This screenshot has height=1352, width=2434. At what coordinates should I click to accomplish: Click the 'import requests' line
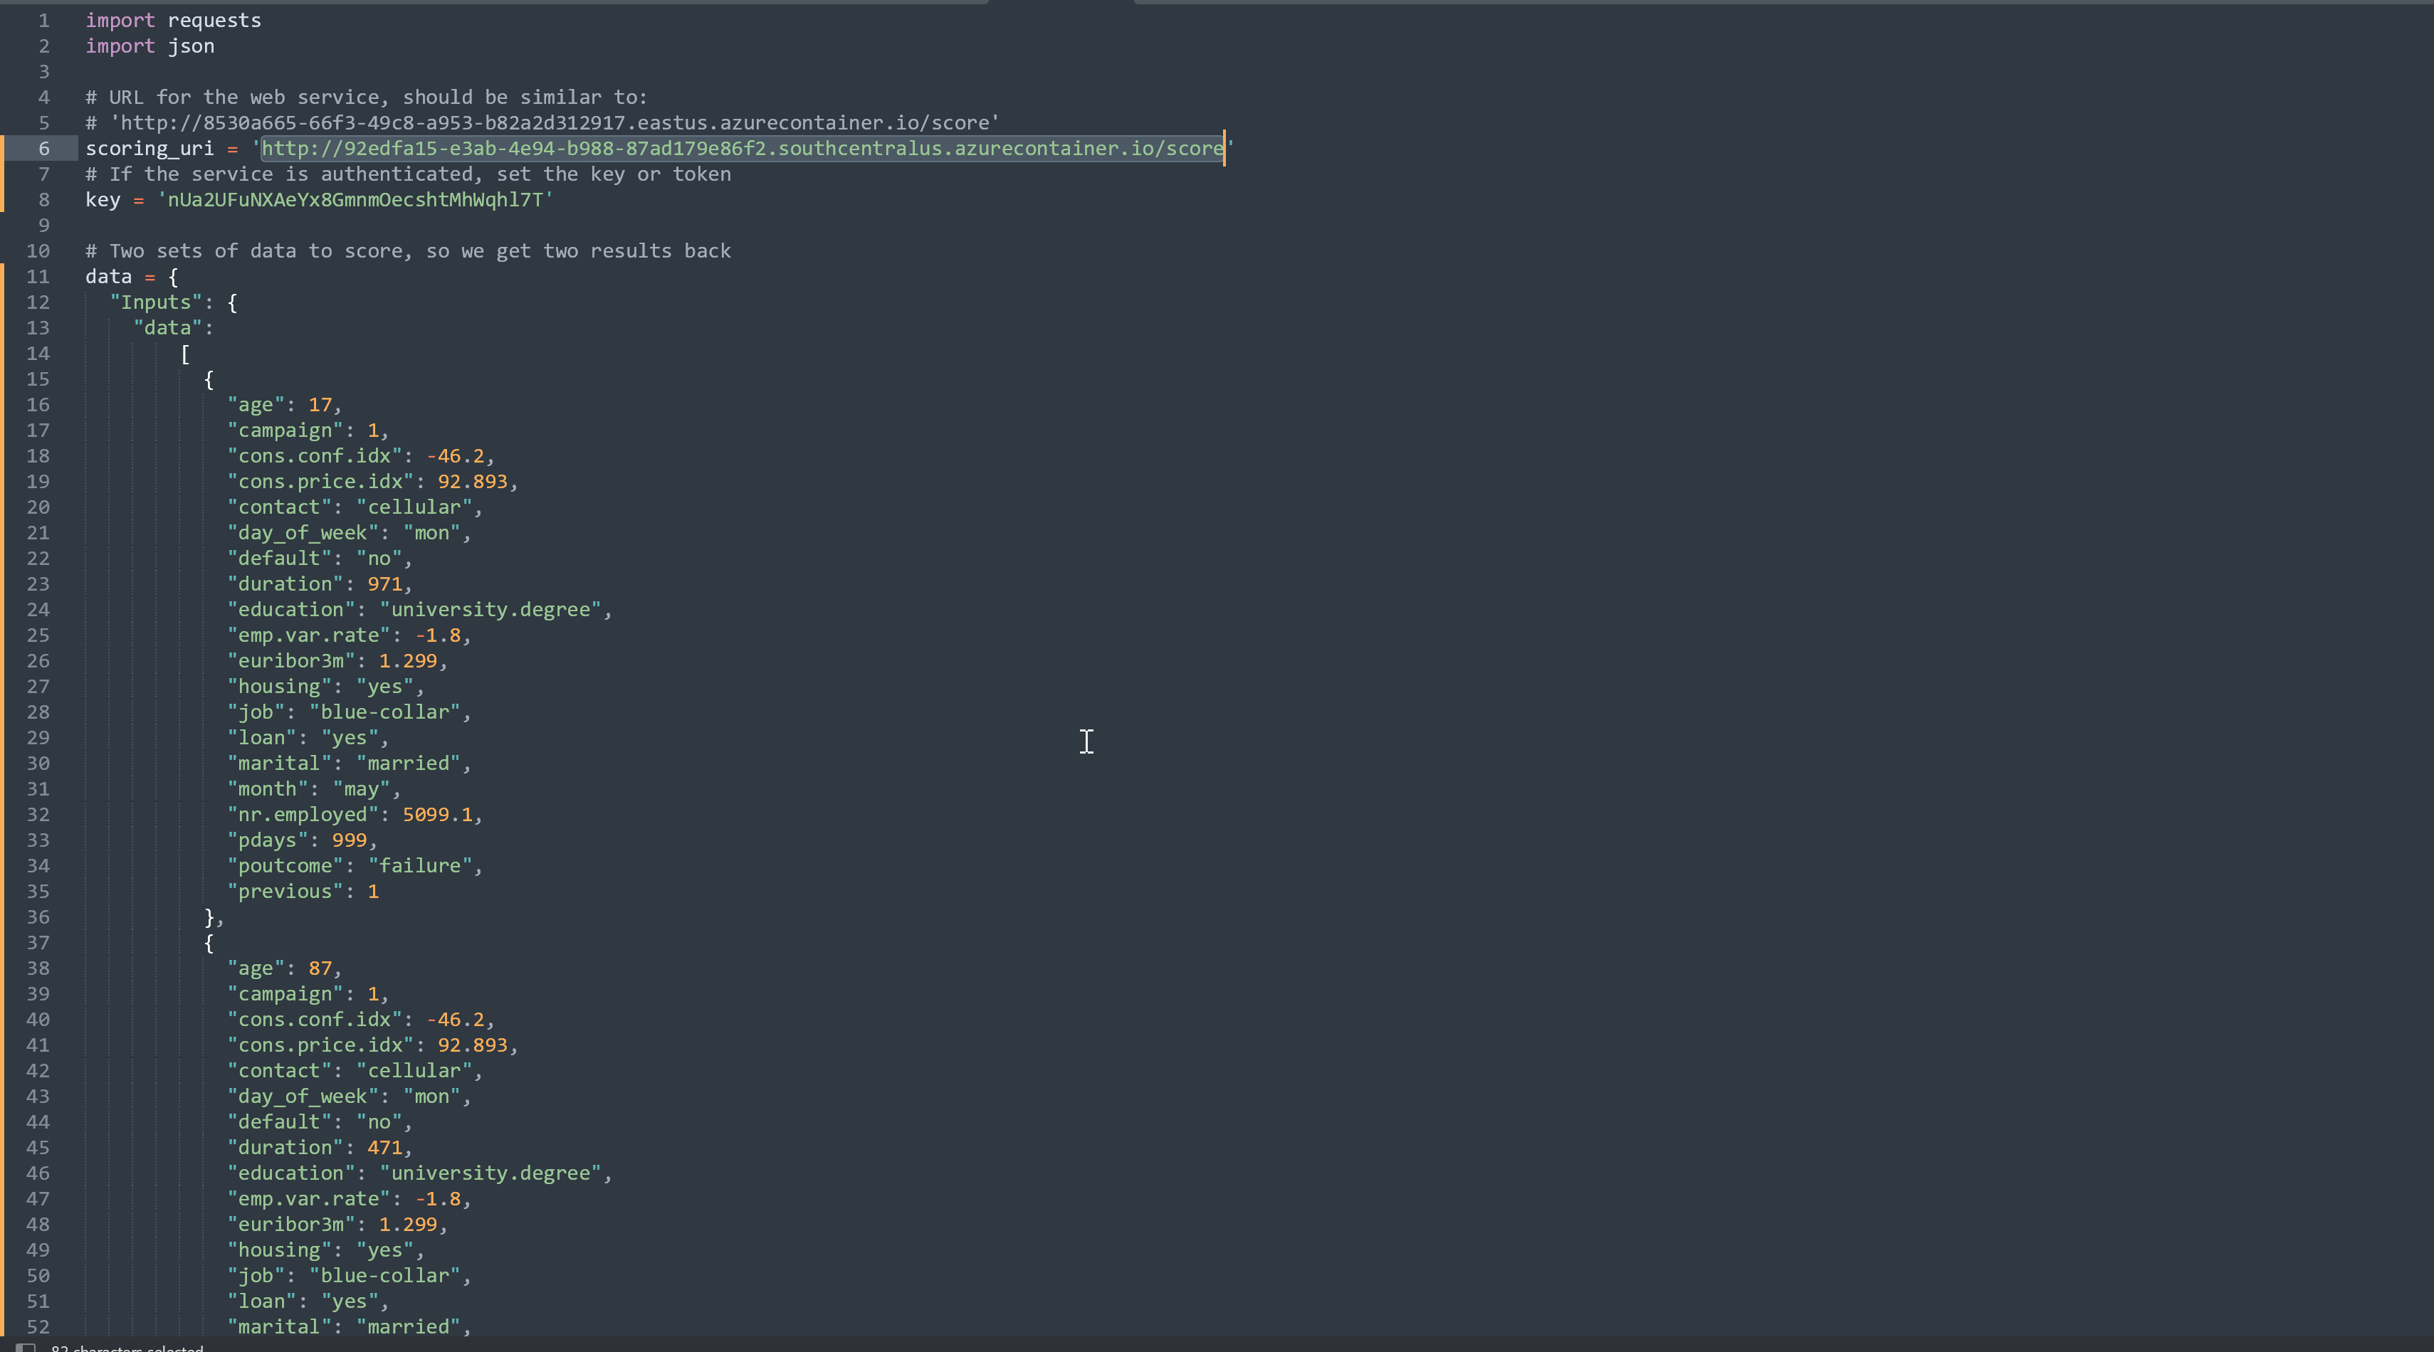point(173,20)
